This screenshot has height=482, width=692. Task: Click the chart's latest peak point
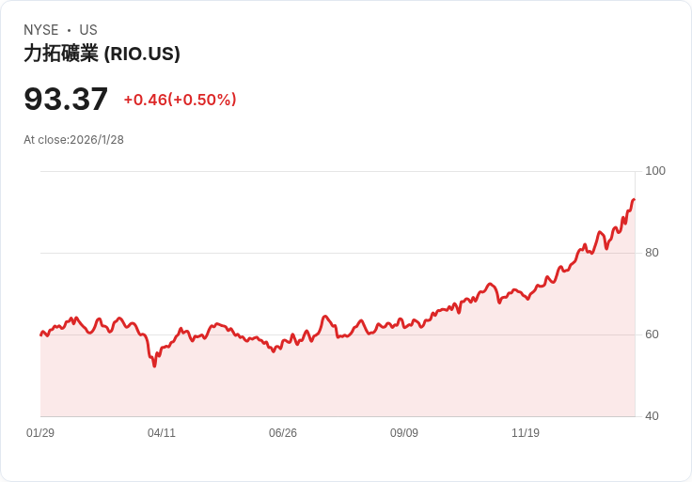[634, 200]
